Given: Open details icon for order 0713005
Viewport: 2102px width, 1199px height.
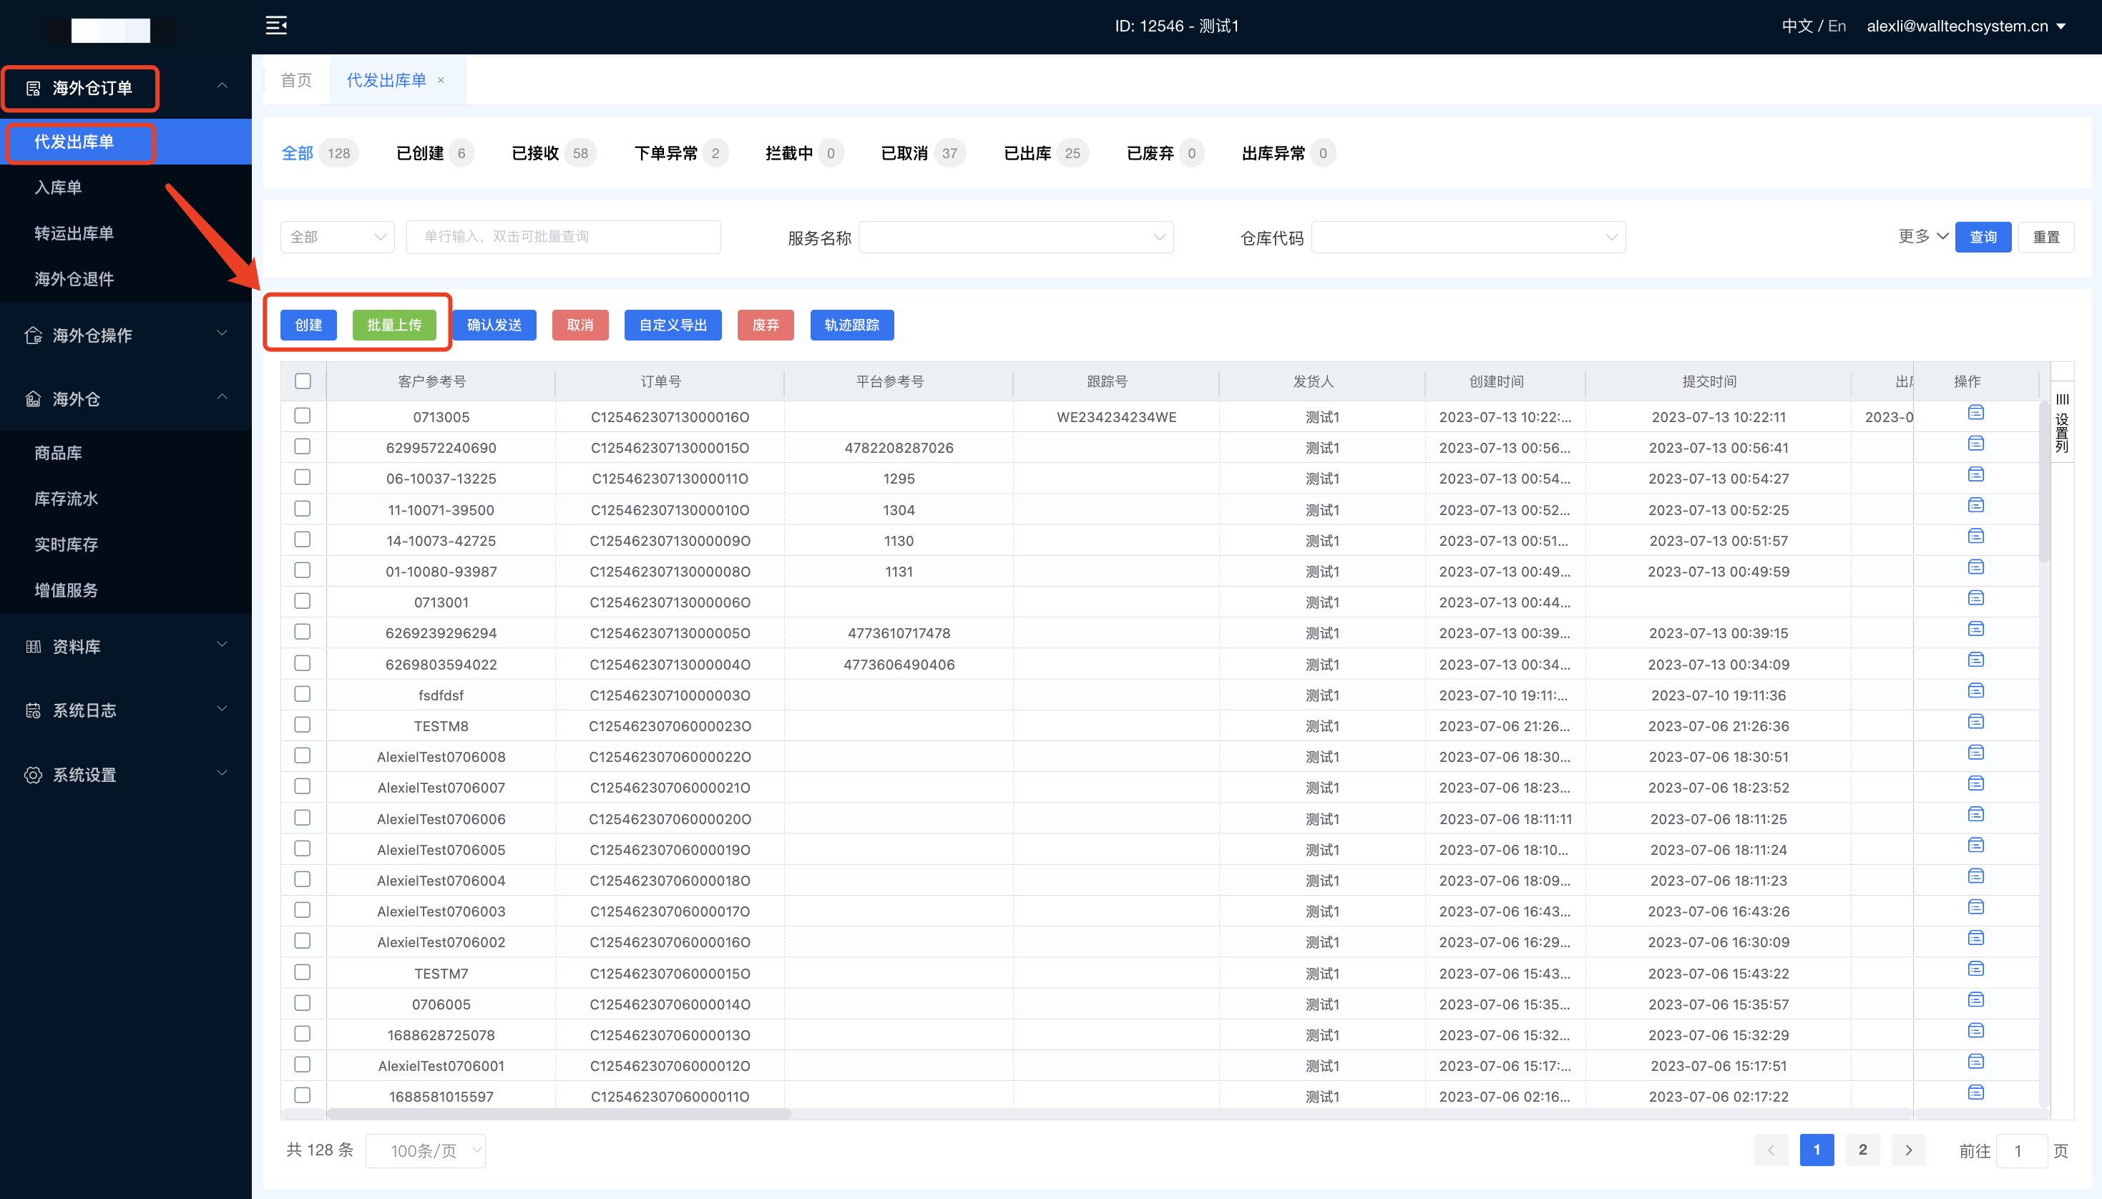Looking at the screenshot, I should click(x=1975, y=413).
